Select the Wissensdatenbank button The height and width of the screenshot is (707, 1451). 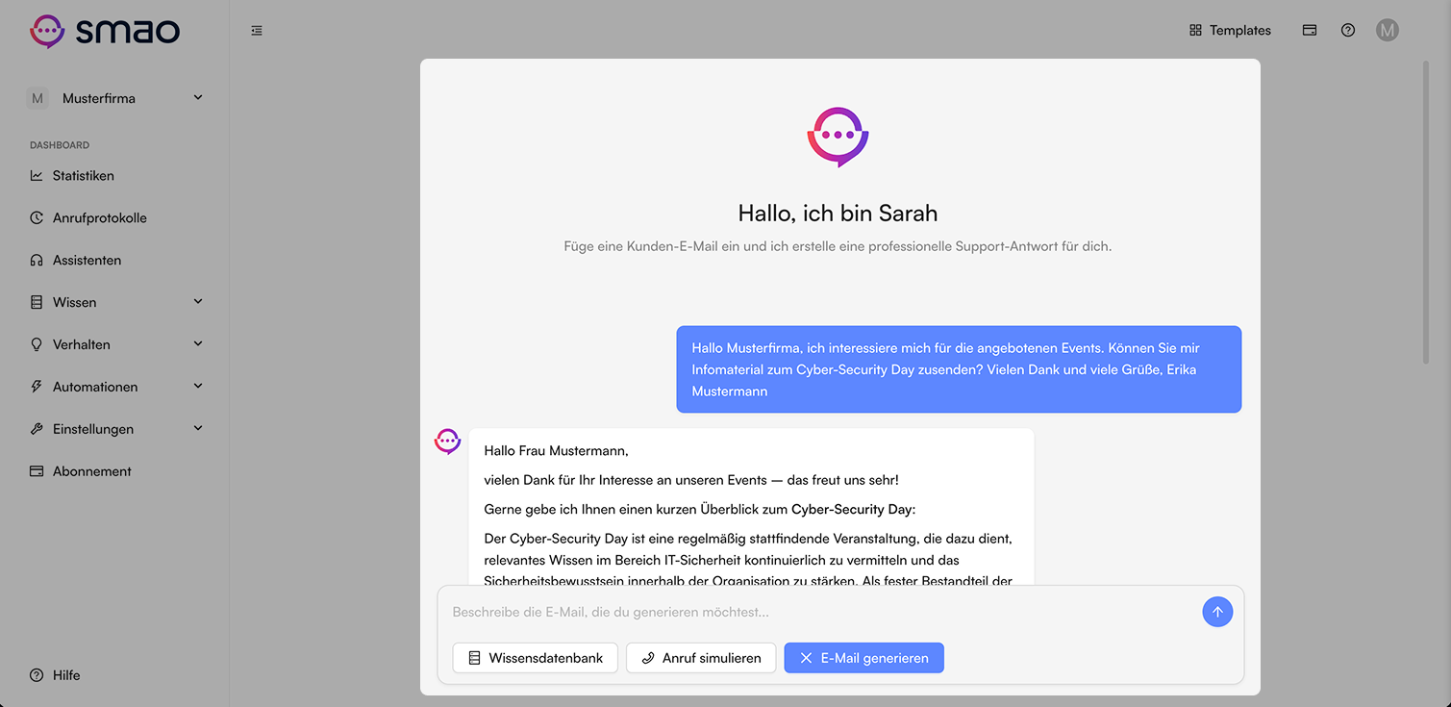tap(536, 658)
